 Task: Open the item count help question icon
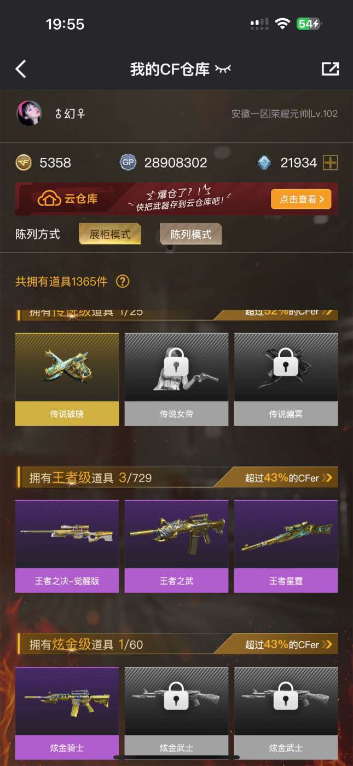(123, 282)
